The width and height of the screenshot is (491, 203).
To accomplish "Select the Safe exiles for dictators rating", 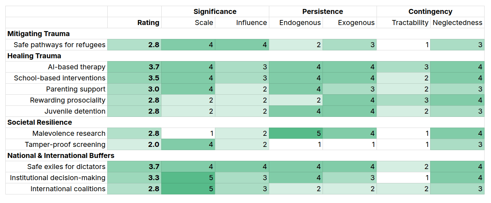I will (134, 167).
